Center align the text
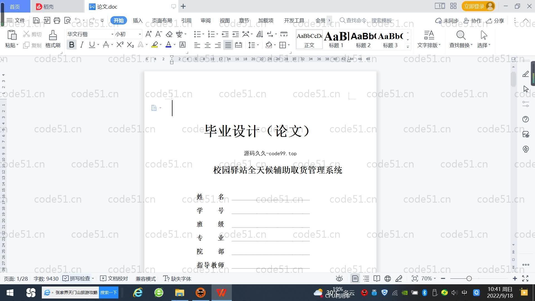The height and width of the screenshot is (301, 535). [x=207, y=45]
